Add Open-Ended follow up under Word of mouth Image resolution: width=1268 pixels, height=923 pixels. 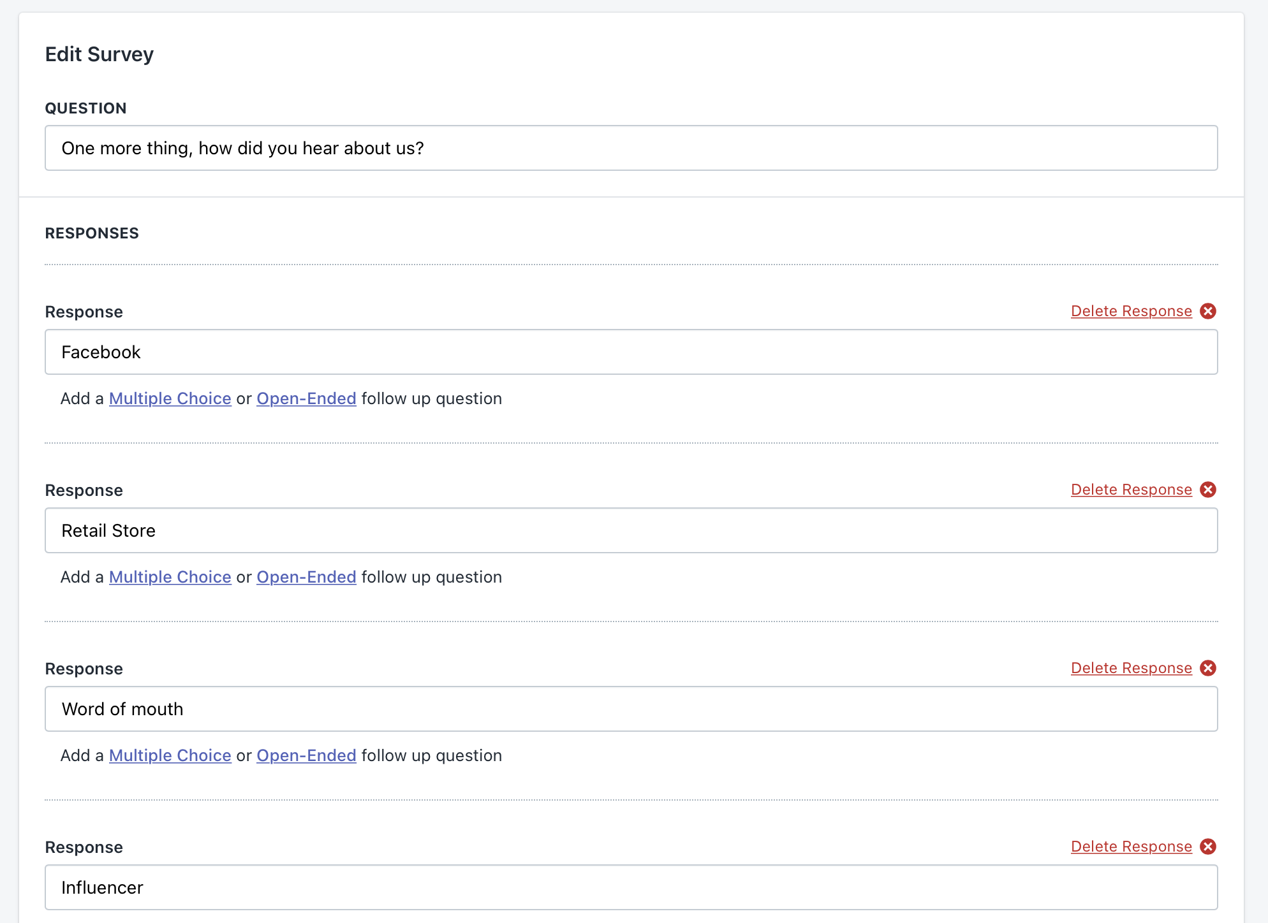pyautogui.click(x=306, y=755)
